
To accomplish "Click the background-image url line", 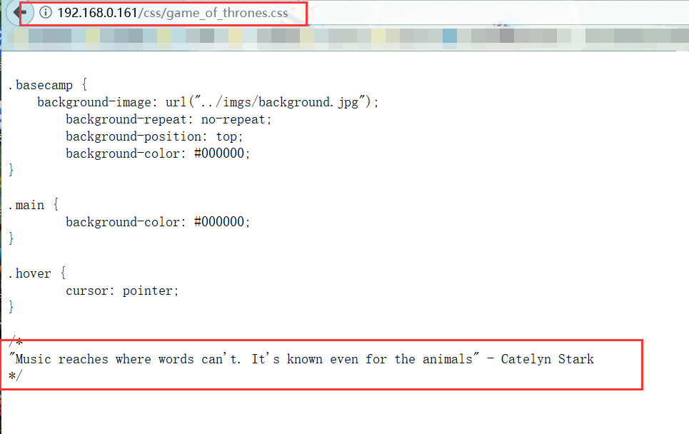I will (208, 102).
